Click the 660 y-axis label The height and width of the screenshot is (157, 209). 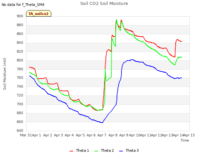(20, 122)
